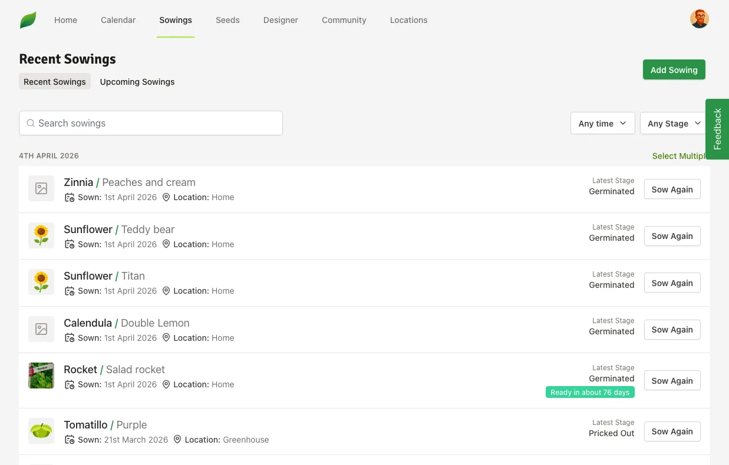Click the calendar icon on the Rocket row
This screenshot has height=465, width=729.
click(x=69, y=384)
